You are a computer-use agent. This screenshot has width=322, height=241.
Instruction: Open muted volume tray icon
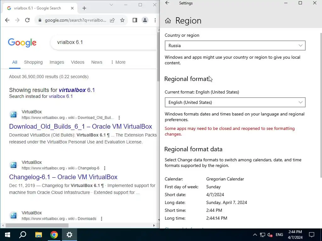270,235
